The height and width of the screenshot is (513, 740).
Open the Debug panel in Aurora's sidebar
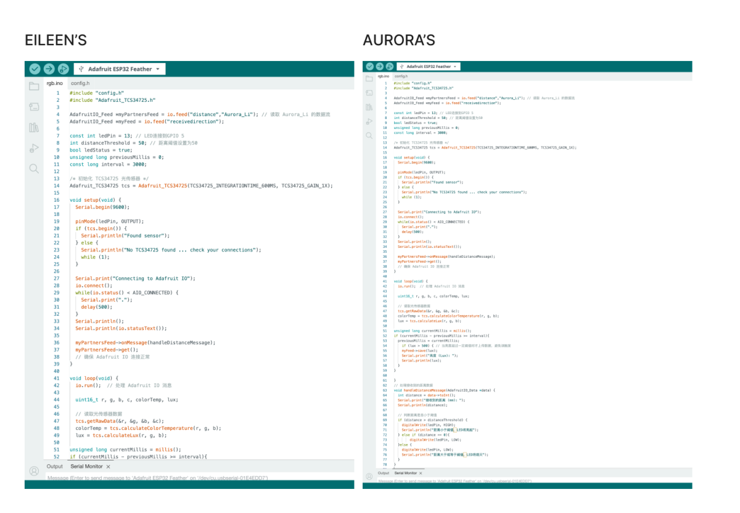pyautogui.click(x=369, y=121)
